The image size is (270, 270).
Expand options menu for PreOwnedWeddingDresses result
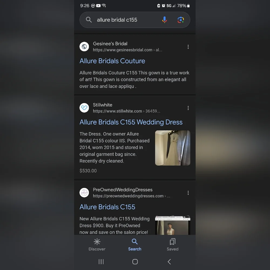188,193
